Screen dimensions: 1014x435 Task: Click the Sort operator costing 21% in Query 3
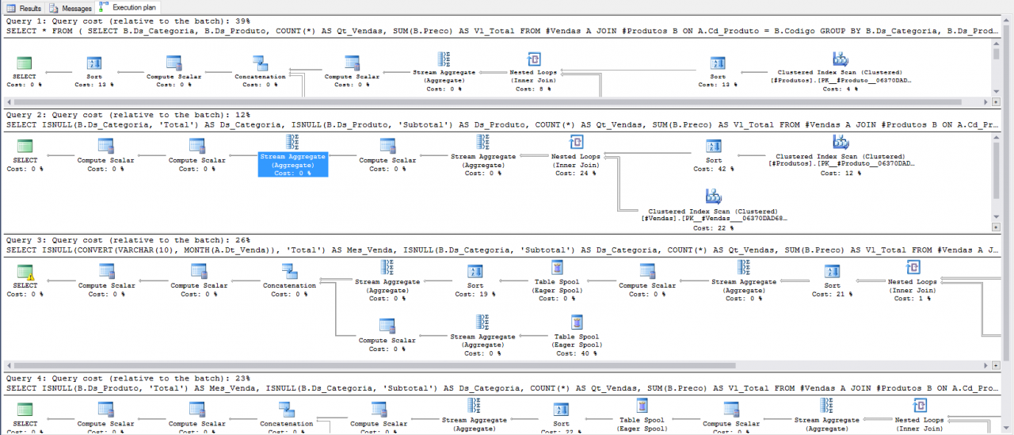(x=832, y=272)
